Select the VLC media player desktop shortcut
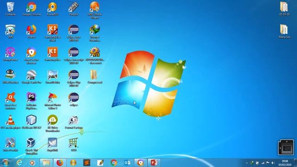The height and width of the screenshot is (167, 297). [10, 122]
